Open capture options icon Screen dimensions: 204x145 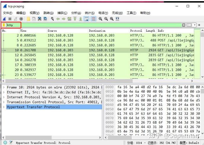click(x=21, y=19)
